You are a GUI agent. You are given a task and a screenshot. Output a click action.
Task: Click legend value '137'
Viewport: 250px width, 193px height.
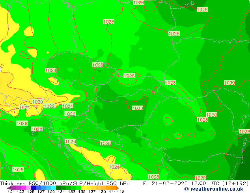point(92,191)
